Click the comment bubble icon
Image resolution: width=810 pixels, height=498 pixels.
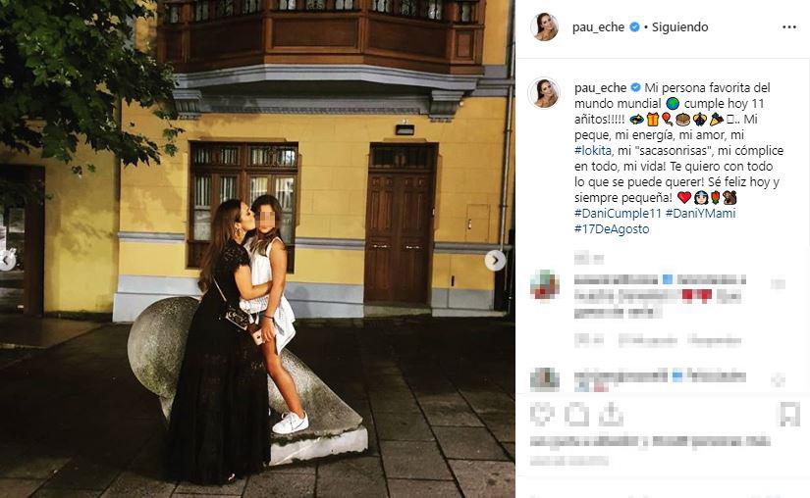(x=576, y=414)
